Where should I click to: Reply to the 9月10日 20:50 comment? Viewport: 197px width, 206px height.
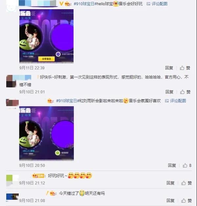pos(172,165)
